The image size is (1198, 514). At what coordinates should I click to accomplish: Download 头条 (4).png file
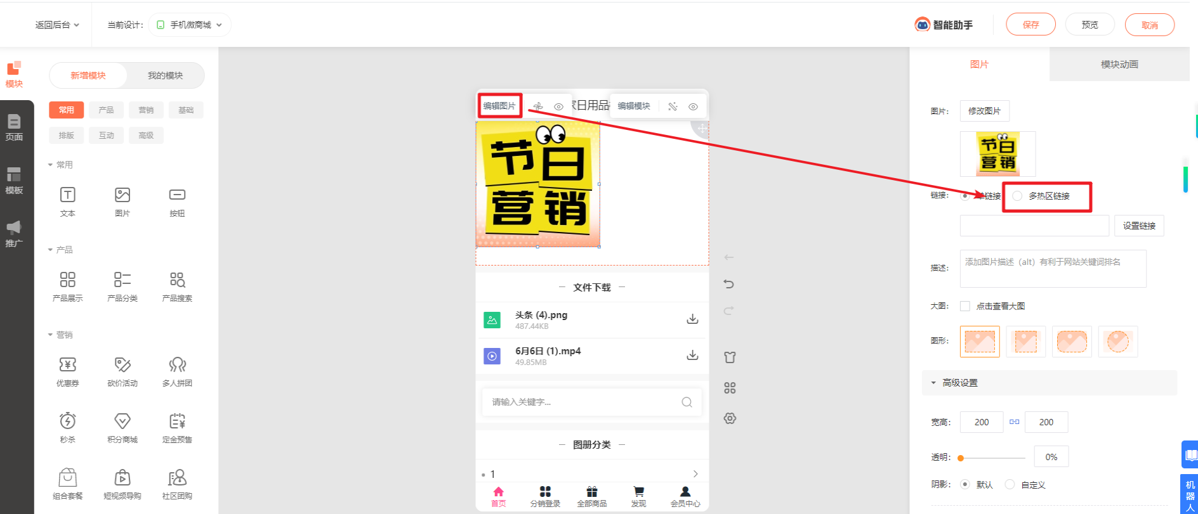pos(692,319)
